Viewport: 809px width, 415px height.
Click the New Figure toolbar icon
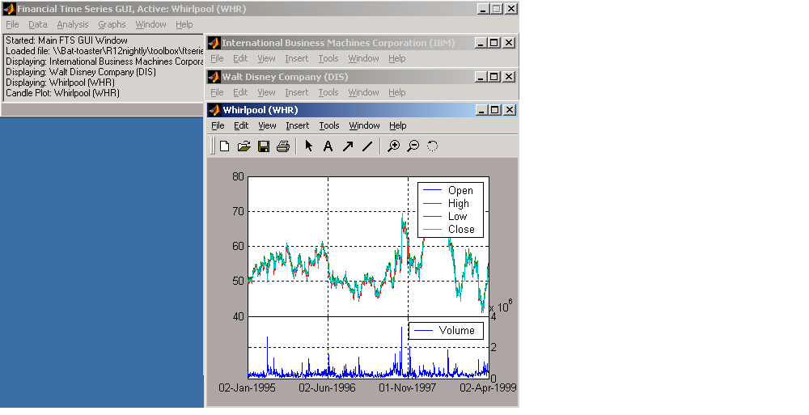pyautogui.click(x=225, y=146)
